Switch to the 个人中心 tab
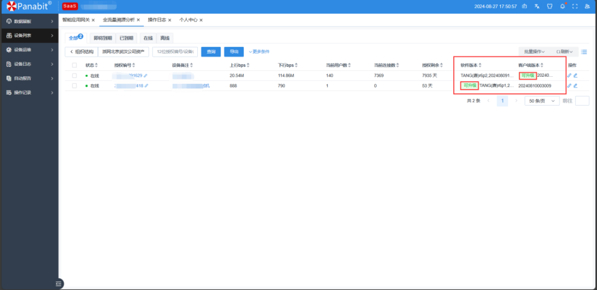The image size is (597, 290). pos(188,20)
